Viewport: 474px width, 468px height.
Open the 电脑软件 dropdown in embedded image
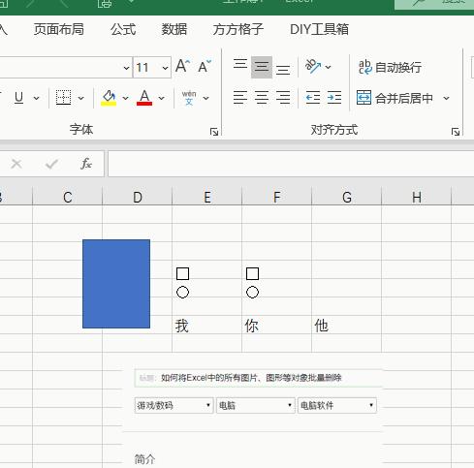[x=337, y=405]
